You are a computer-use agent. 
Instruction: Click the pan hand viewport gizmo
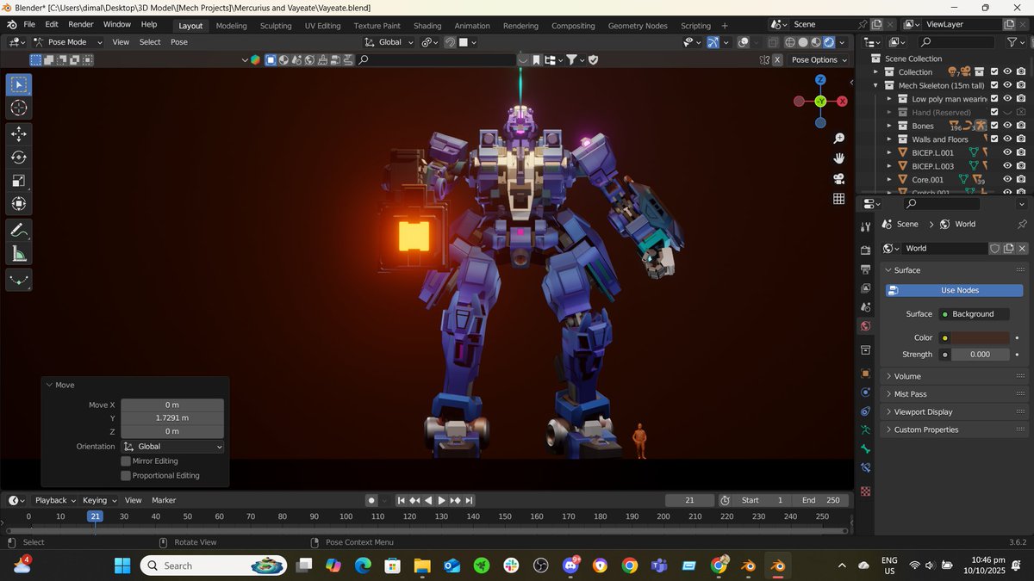[x=838, y=158]
